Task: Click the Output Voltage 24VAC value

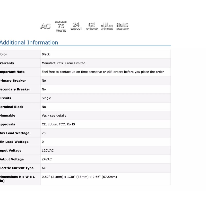Action: point(47,159)
